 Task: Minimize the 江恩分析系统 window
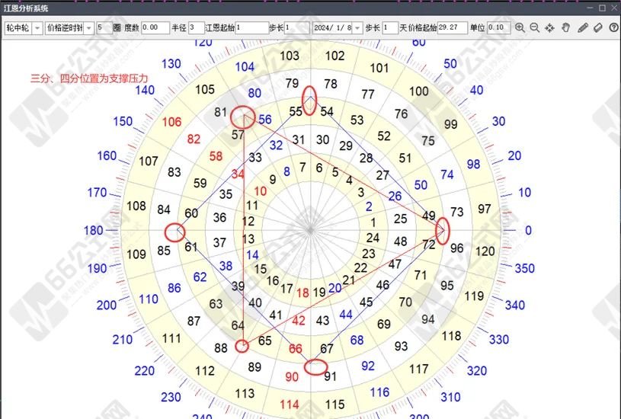tap(590, 8)
